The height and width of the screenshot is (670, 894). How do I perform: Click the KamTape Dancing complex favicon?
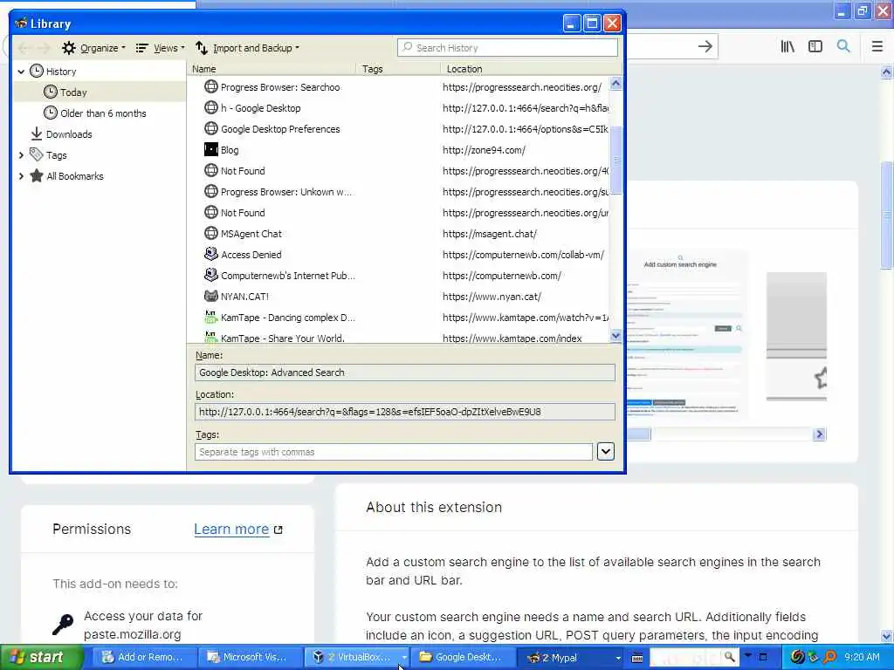coord(211,317)
